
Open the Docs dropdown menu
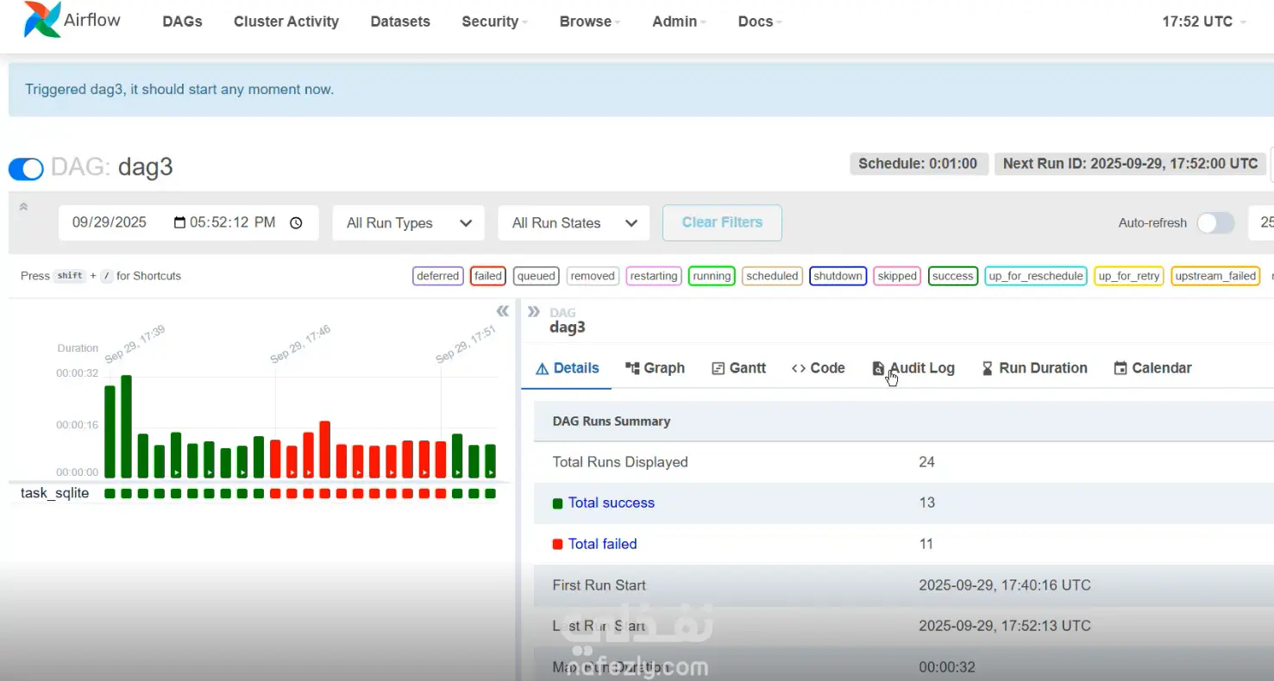[760, 22]
